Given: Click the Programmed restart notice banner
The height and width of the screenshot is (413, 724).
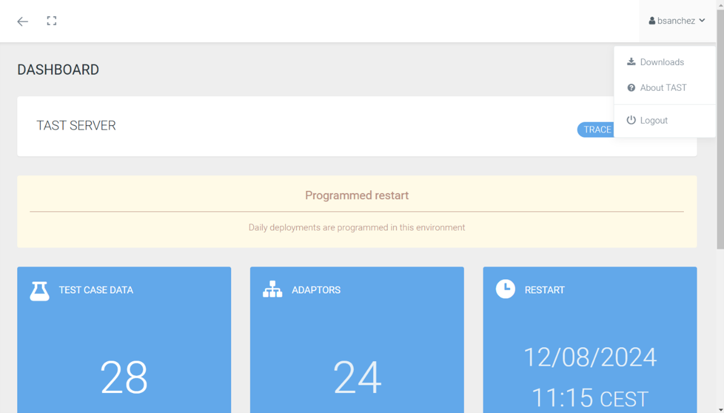Looking at the screenshot, I should pyautogui.click(x=357, y=212).
